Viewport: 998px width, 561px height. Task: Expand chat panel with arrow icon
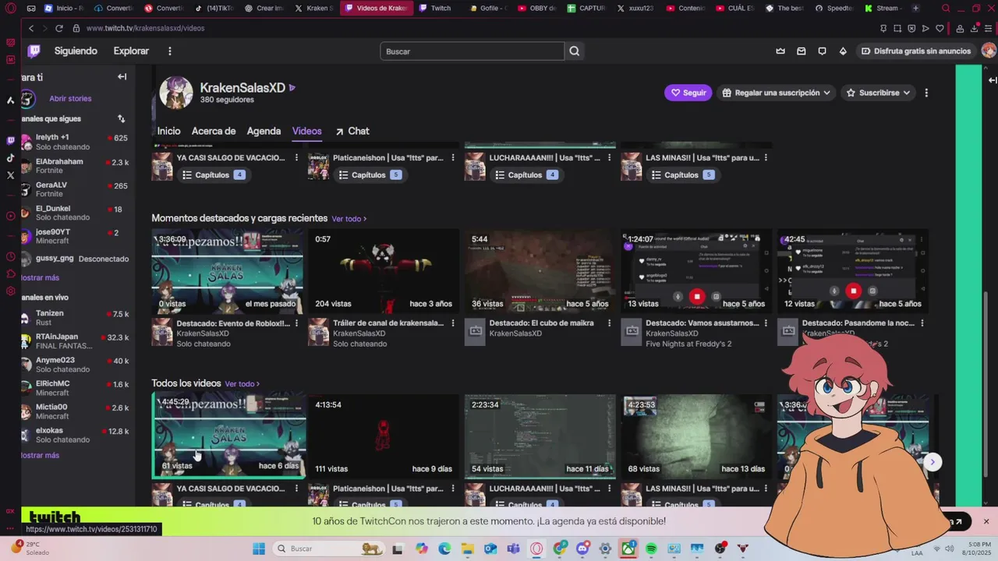(992, 80)
